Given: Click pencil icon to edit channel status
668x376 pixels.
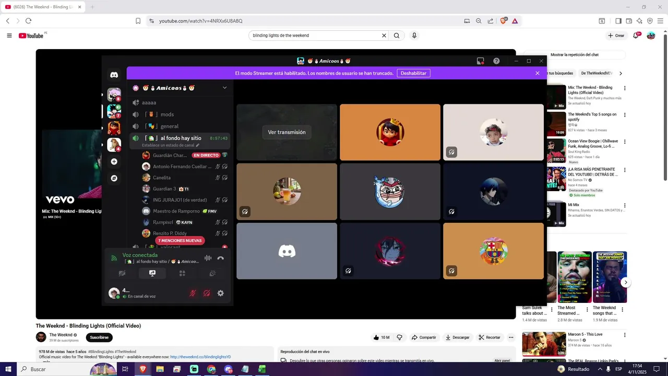Looking at the screenshot, I should (x=197, y=145).
